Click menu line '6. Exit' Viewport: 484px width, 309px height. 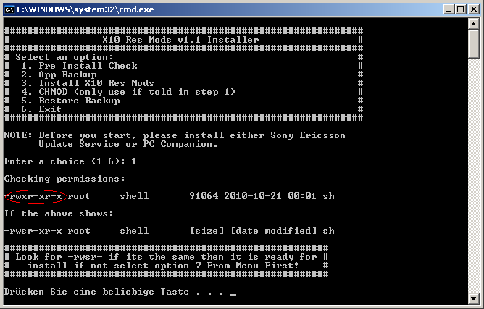[41, 109]
